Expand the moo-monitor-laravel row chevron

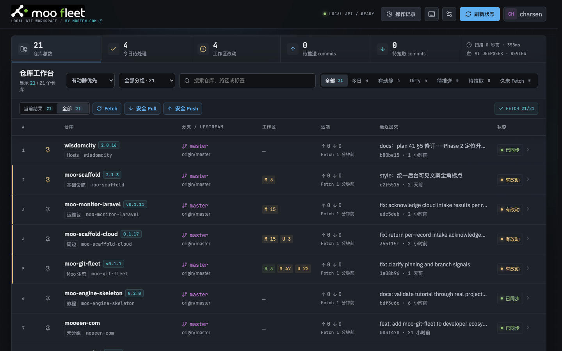coord(528,209)
